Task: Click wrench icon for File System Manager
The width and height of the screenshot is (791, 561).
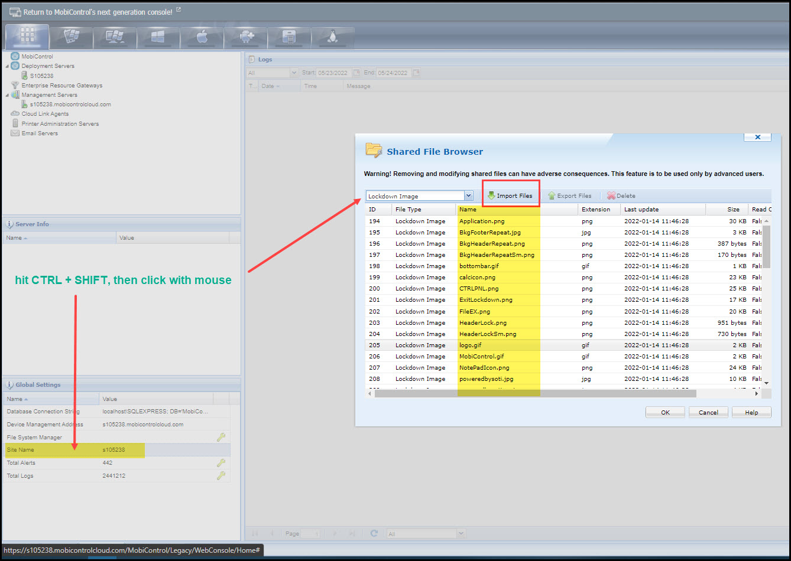Action: coord(221,437)
